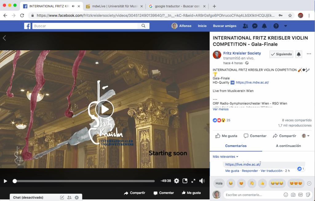
Task: Attach a photo with camera icon
Action: coord(293,195)
